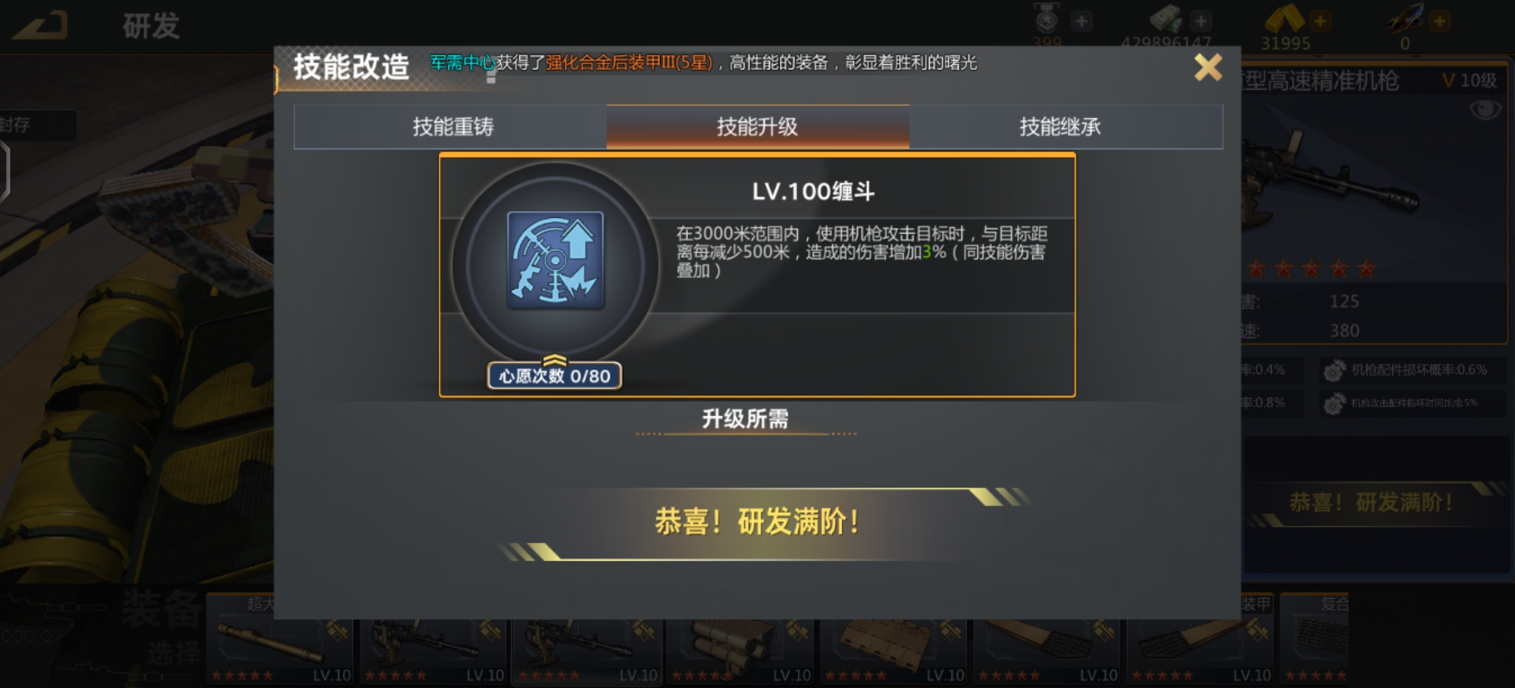Click the 机枪配件损坏概率 gear icon
1515x688 pixels.
point(1333,371)
